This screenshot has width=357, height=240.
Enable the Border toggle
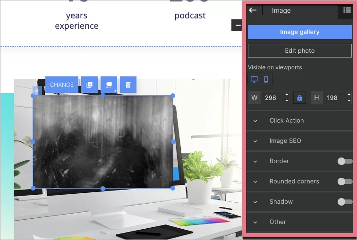pyautogui.click(x=345, y=161)
